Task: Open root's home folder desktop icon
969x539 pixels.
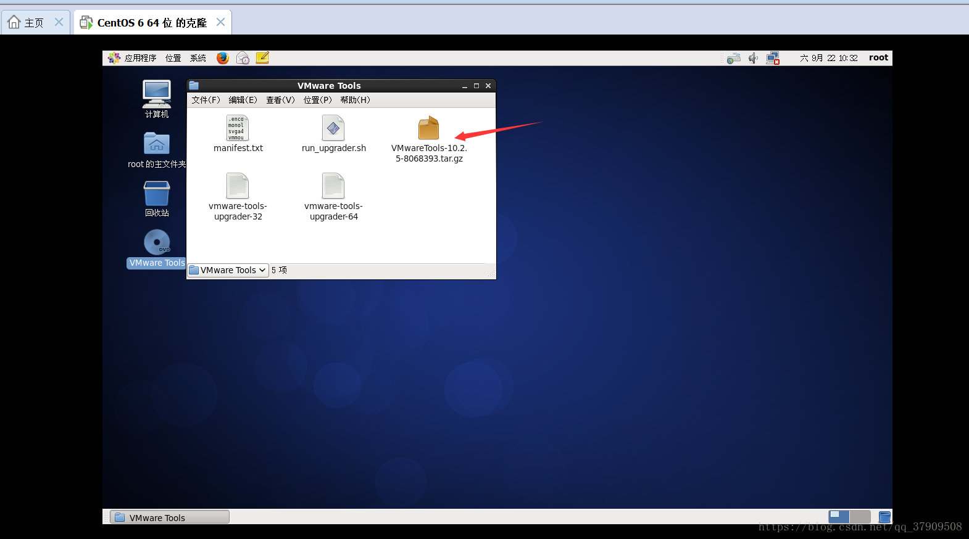Action: pyautogui.click(x=157, y=143)
